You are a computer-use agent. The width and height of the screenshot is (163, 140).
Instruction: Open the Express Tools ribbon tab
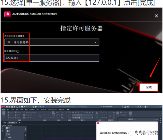point(52,109)
